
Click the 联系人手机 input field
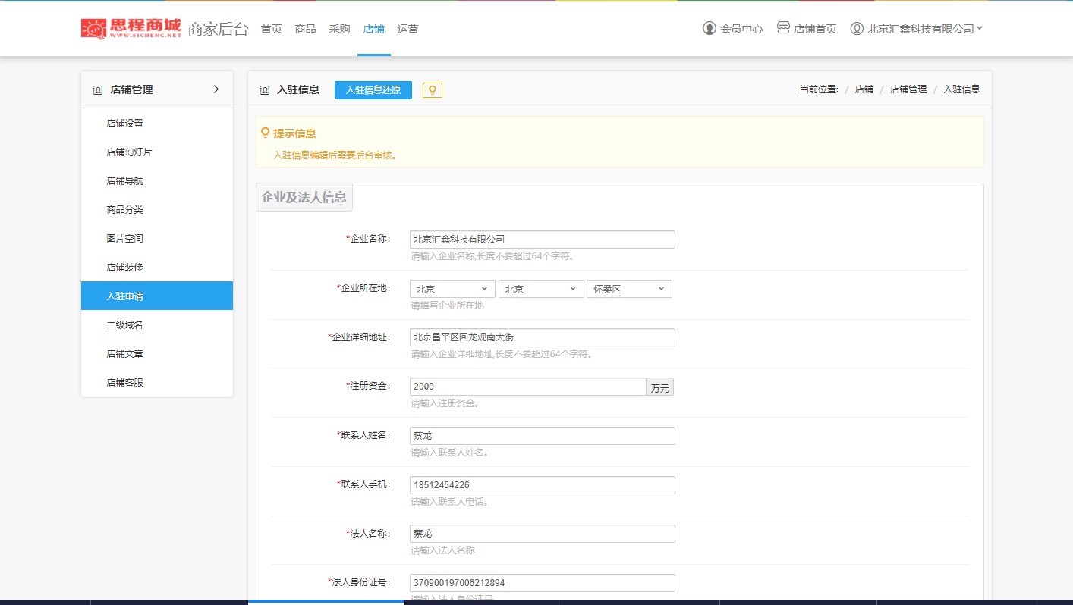click(x=542, y=485)
